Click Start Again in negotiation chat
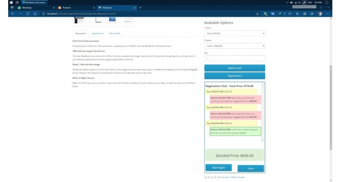This screenshot has height=182, width=341. [x=219, y=168]
